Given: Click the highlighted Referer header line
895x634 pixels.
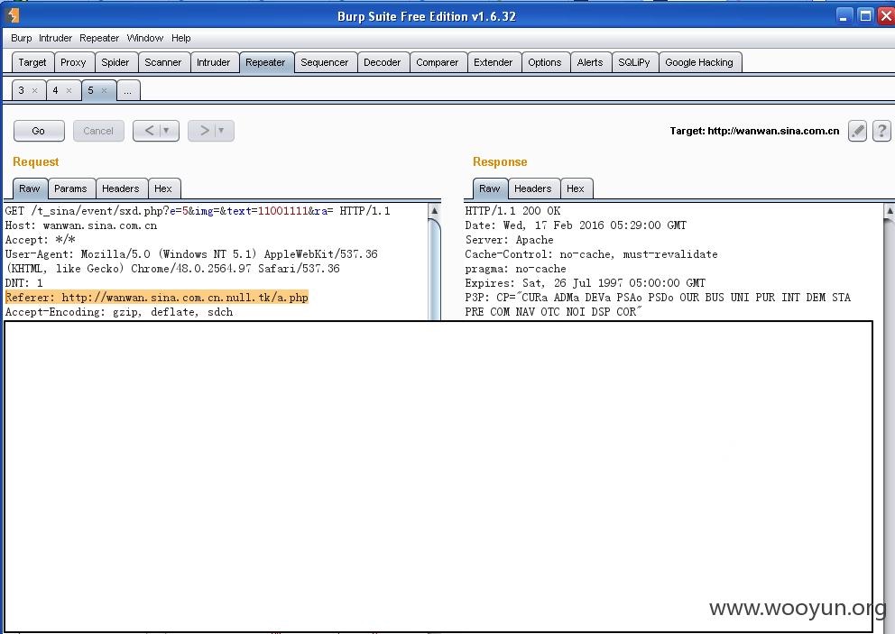Looking at the screenshot, I should [157, 298].
